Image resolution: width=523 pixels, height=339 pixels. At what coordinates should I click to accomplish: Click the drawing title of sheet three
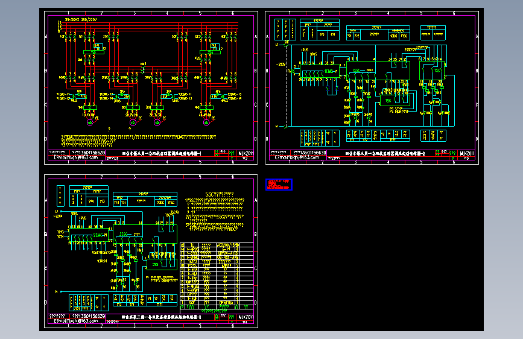point(162,317)
